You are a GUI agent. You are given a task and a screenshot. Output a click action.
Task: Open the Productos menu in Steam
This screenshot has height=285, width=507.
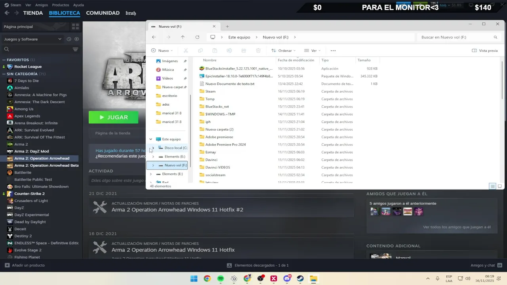61,5
